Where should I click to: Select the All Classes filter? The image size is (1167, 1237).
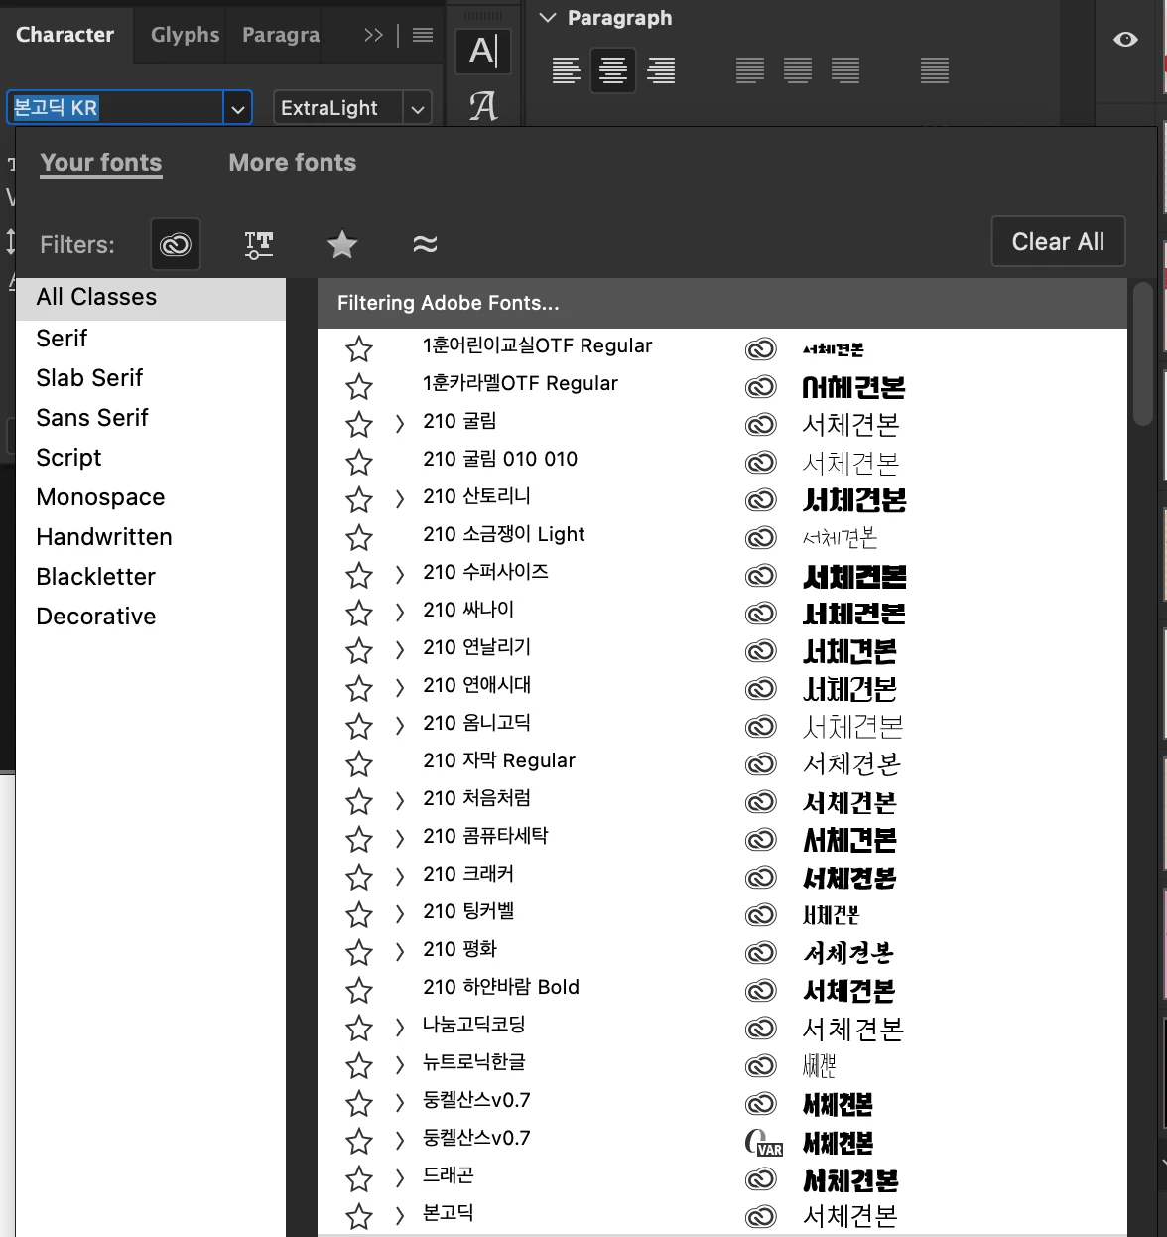151,297
